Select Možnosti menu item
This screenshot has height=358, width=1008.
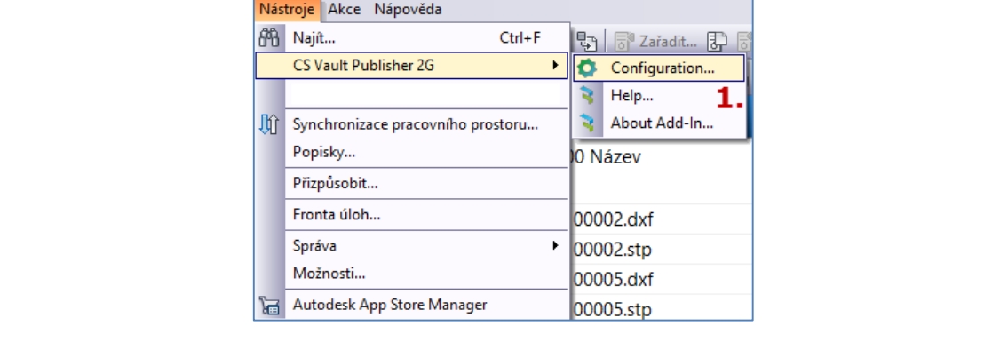click(330, 274)
